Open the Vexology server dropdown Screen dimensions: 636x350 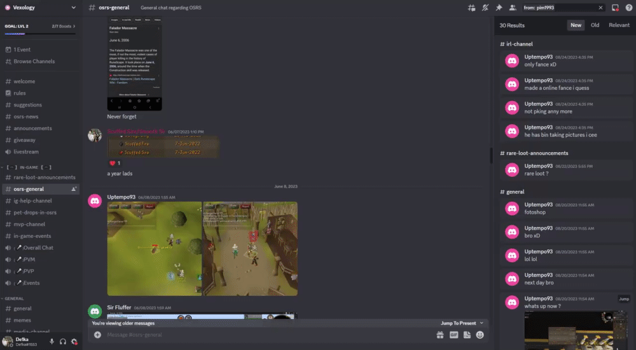pyautogui.click(x=41, y=7)
